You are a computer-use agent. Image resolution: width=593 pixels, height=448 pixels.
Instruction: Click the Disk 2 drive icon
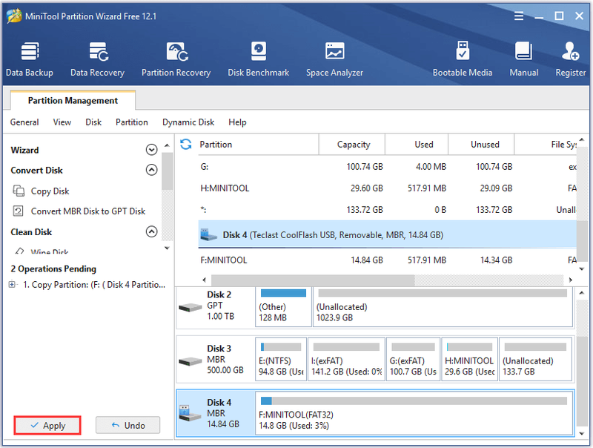pyautogui.click(x=191, y=307)
